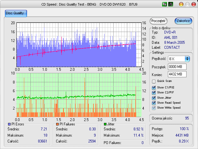Click the PO Failures value 0
This screenshot has width=198, height=149.
[x=142, y=143]
